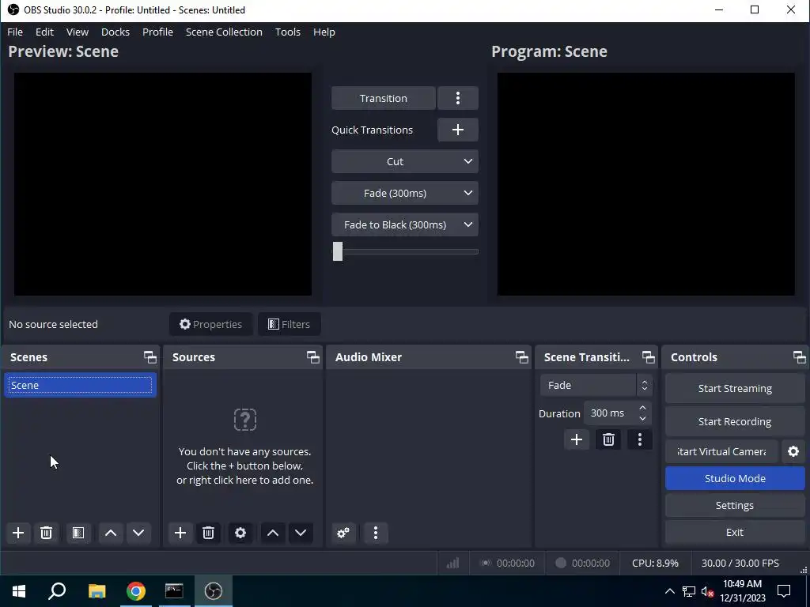The image size is (810, 607).
Task: Move source down arrow in Sources panel
Action: coord(301,533)
